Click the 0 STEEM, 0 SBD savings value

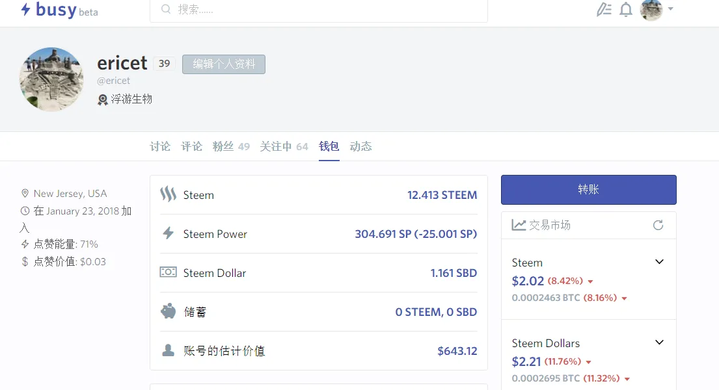click(x=436, y=311)
